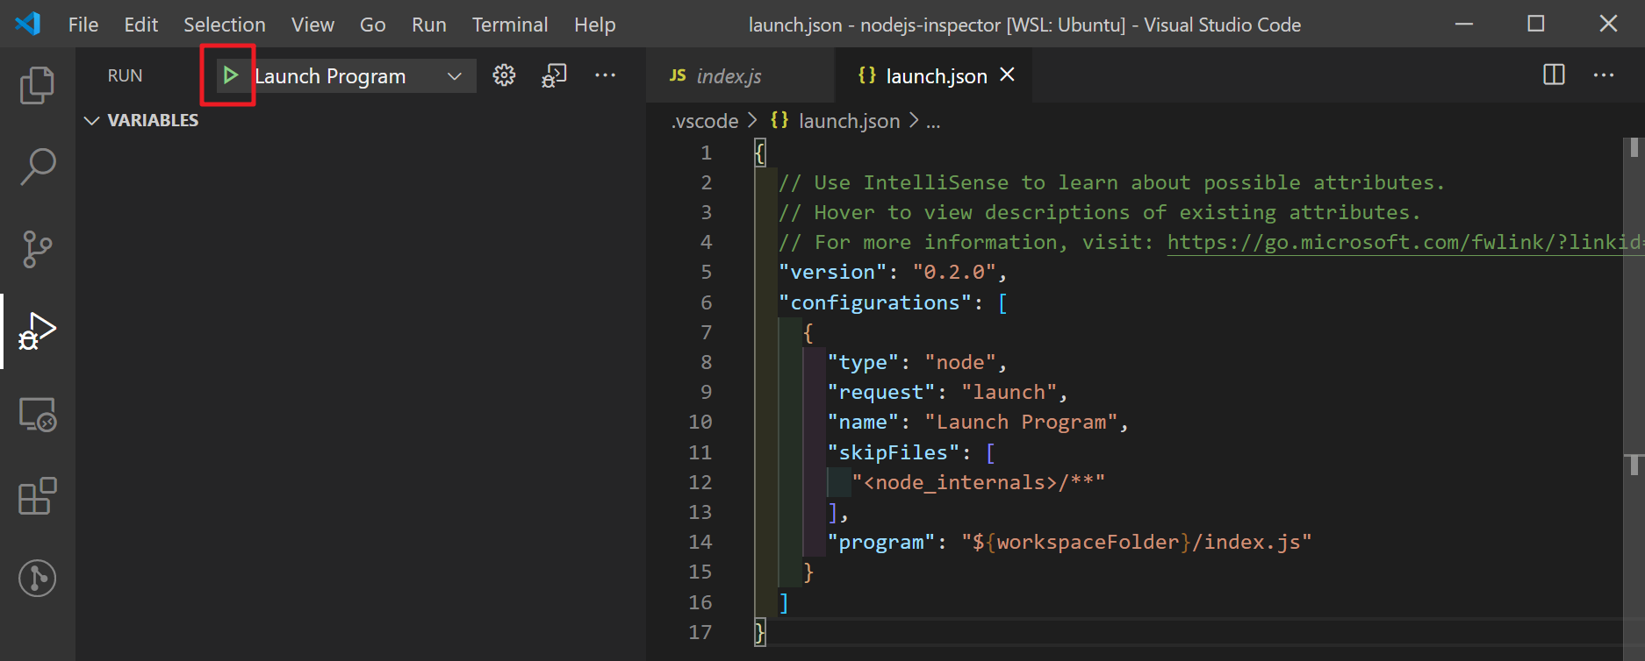Open Source Control view in activity bar
This screenshot has height=661, width=1645.
pos(37,249)
